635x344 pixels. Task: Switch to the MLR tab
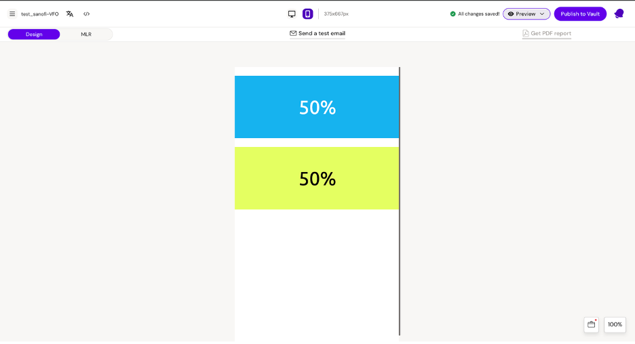pos(86,34)
